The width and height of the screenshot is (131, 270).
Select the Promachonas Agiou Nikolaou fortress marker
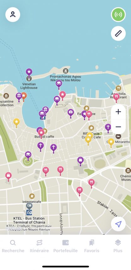(65, 71)
